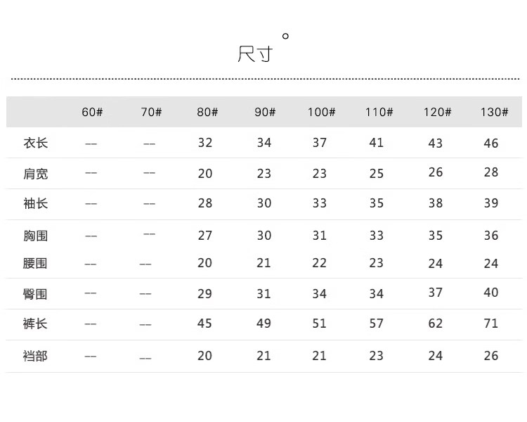Click the 裆部 row label
Viewport: 527px width, 422px height.
(x=36, y=356)
